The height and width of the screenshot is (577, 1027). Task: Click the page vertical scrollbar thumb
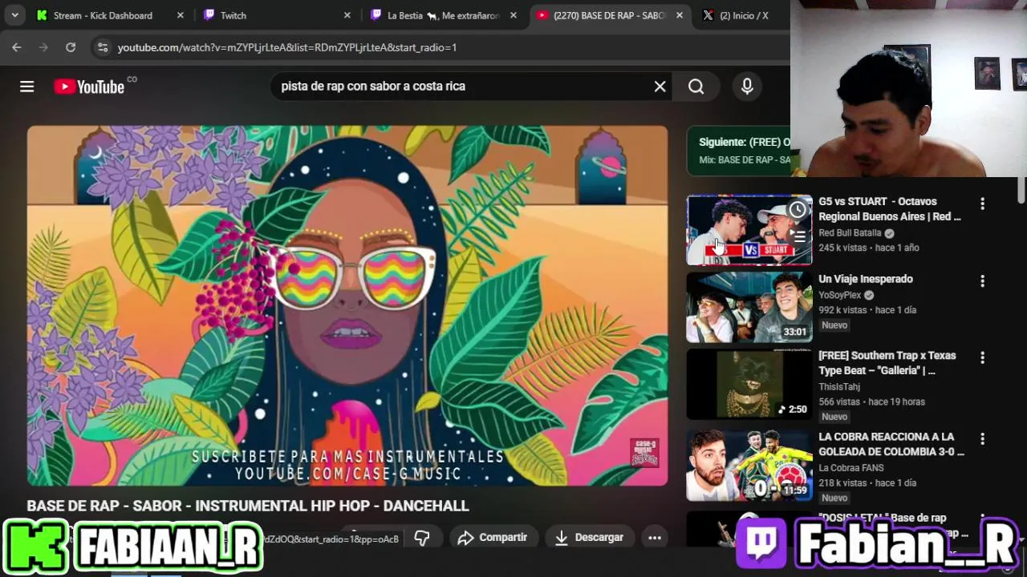coord(1021,189)
